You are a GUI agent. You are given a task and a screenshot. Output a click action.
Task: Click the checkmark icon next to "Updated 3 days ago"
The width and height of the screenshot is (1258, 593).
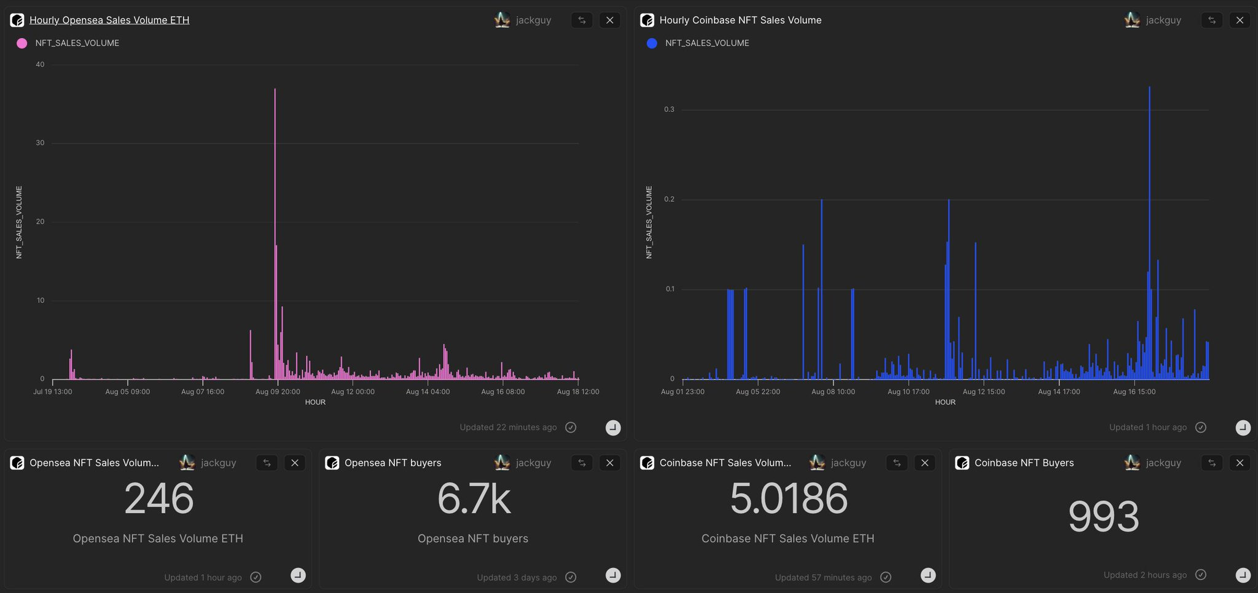(571, 577)
